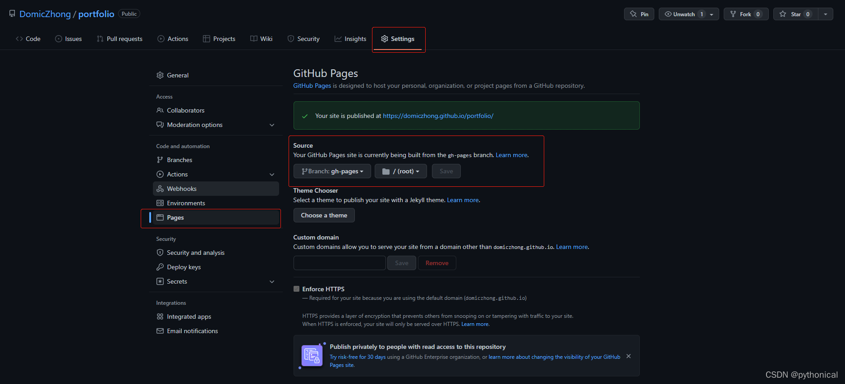Click the Pages browser icon
Image resolution: width=845 pixels, height=384 pixels.
(160, 217)
